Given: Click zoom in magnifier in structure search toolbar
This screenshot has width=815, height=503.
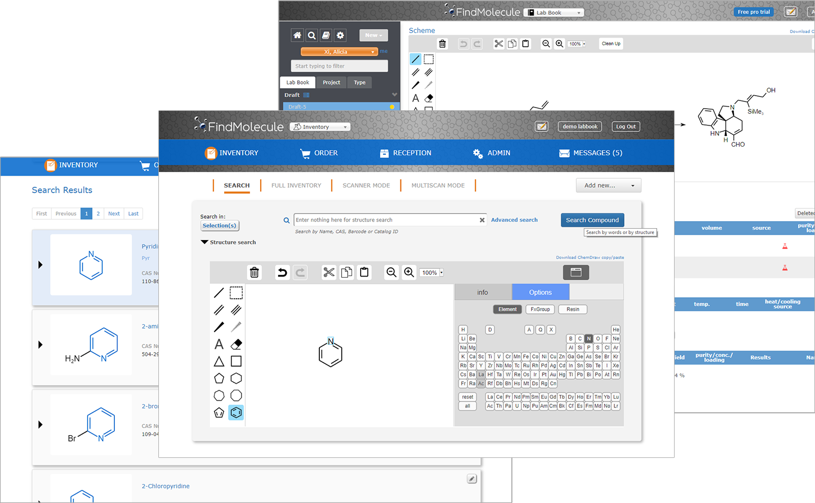Looking at the screenshot, I should click(409, 273).
